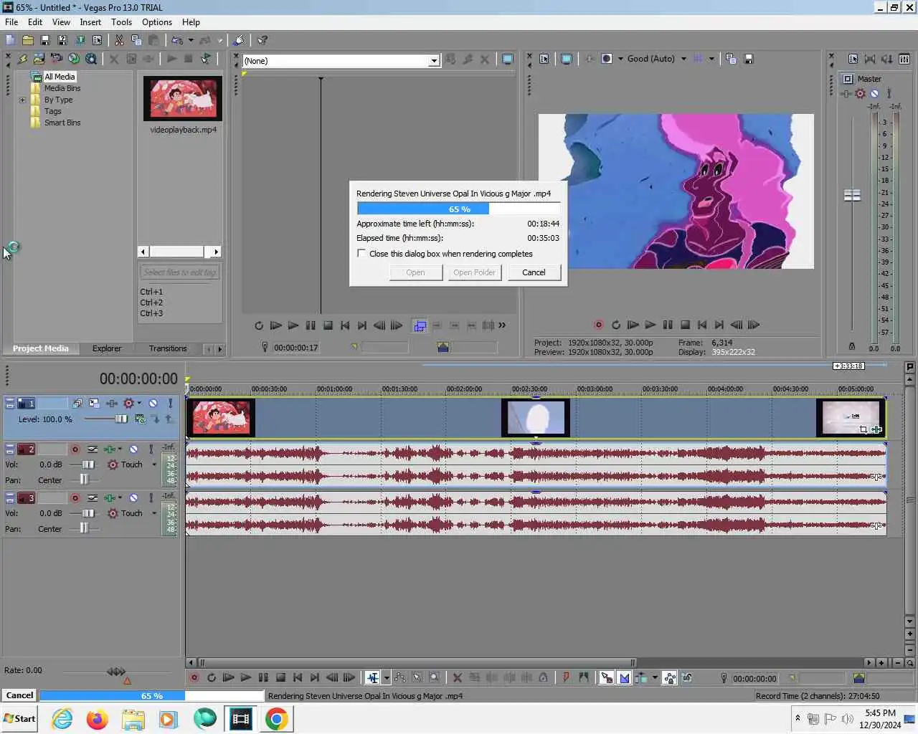This screenshot has width=918, height=734.
Task: Open the Tools menu
Action: click(121, 22)
